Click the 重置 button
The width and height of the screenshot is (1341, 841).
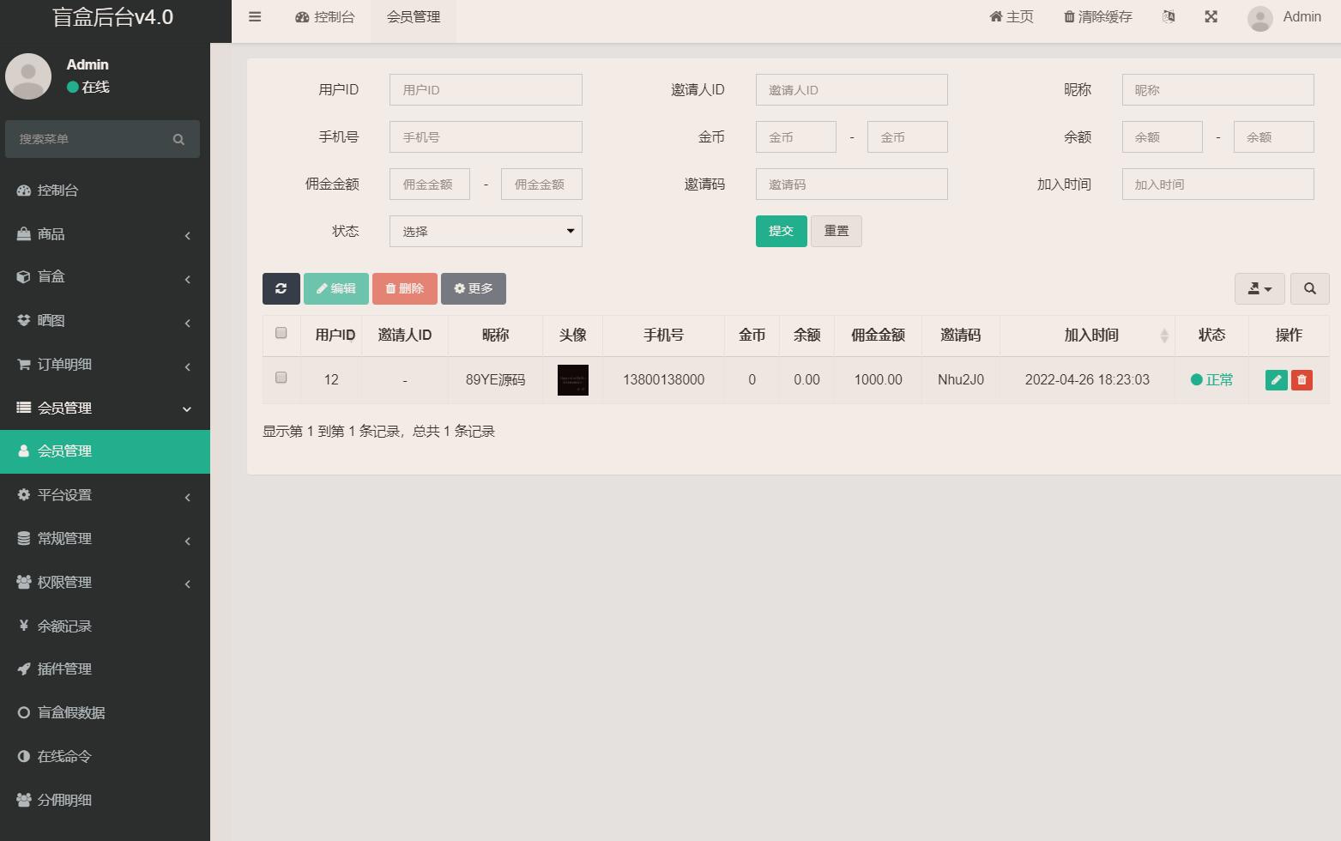tap(836, 232)
